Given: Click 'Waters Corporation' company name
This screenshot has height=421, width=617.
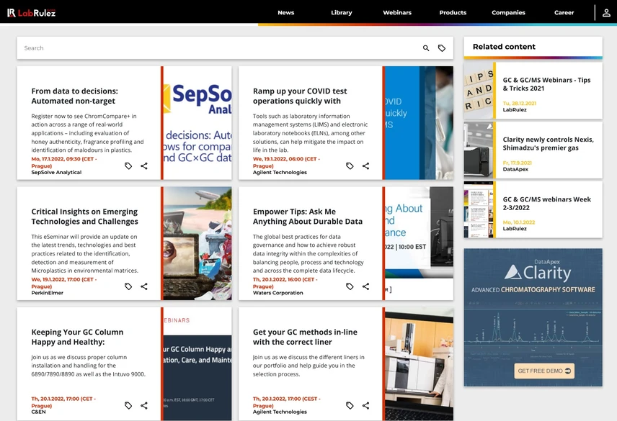Looking at the screenshot, I should click(278, 293).
